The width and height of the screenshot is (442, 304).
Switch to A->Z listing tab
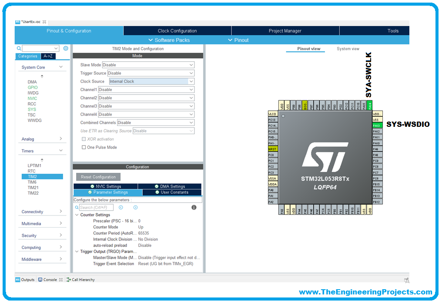[x=48, y=56]
